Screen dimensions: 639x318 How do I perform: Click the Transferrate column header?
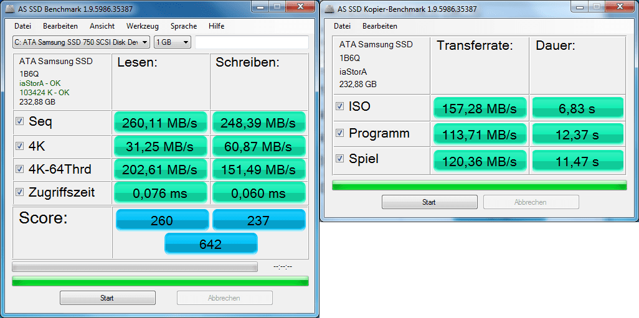click(475, 45)
